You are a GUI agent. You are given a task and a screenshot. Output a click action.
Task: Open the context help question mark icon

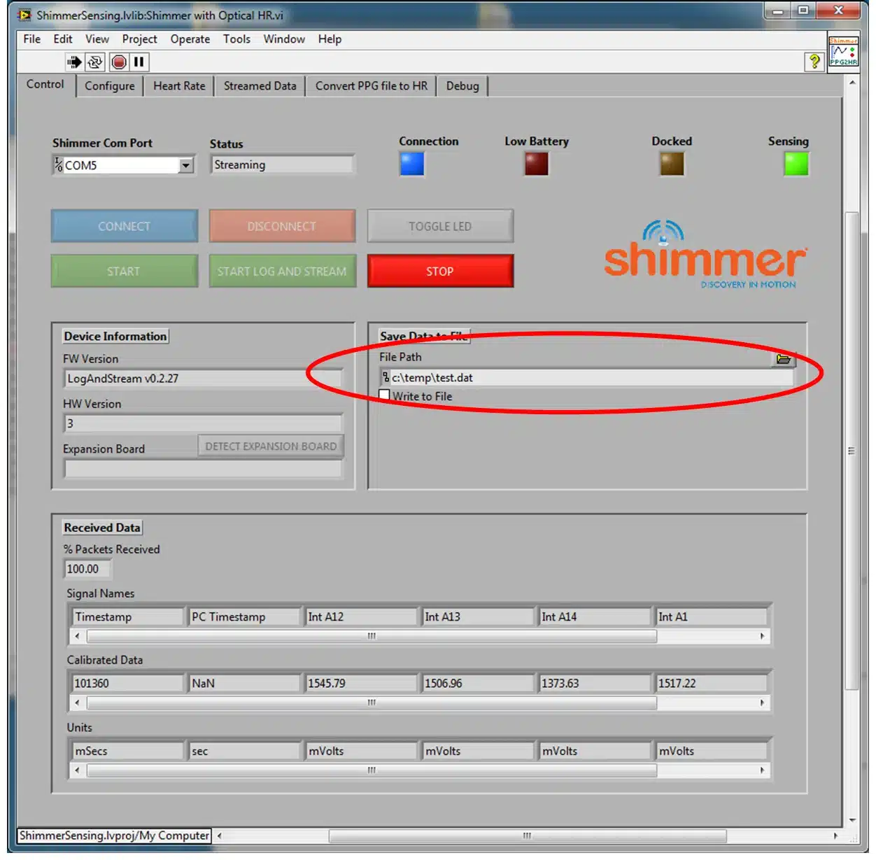point(814,62)
